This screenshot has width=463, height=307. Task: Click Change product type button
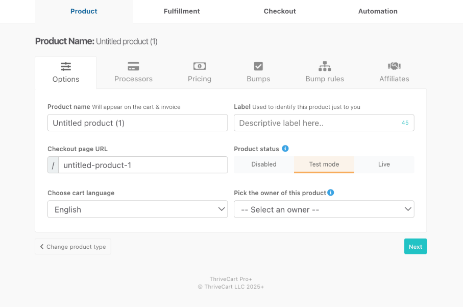pyautogui.click(x=73, y=247)
